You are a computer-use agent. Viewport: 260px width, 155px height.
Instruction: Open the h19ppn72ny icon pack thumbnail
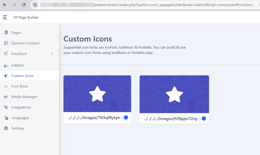point(174,94)
